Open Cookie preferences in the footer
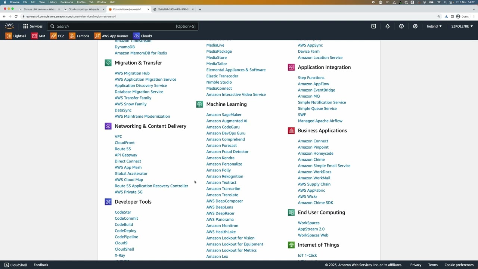The height and width of the screenshot is (269, 478). 459,265
